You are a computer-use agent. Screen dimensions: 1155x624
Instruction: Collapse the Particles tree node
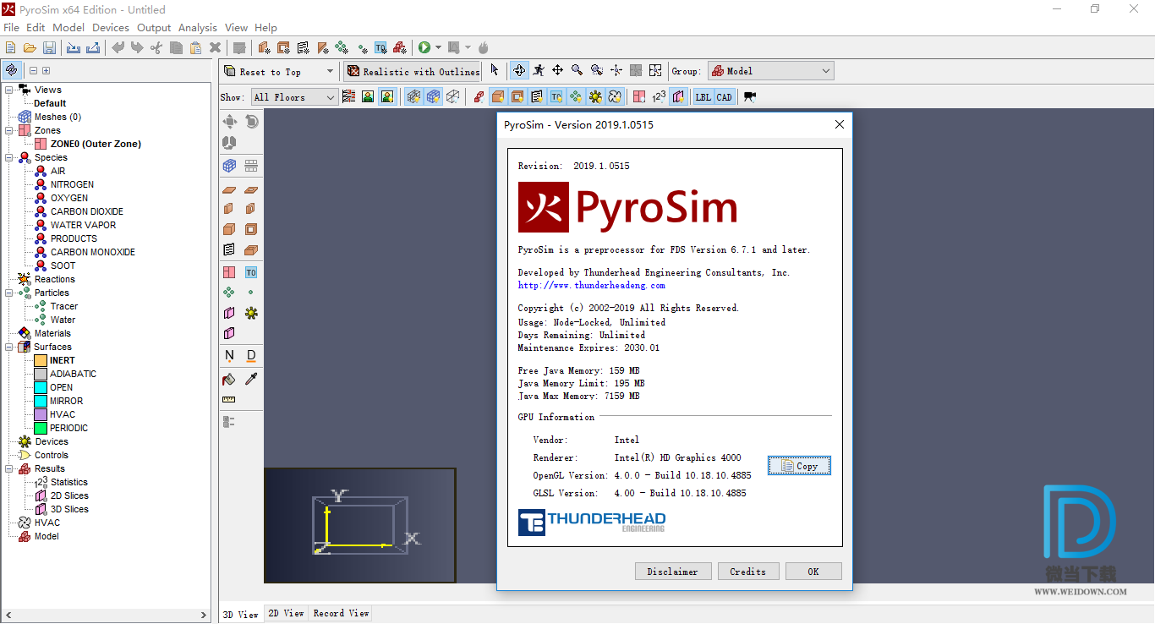tap(8, 293)
